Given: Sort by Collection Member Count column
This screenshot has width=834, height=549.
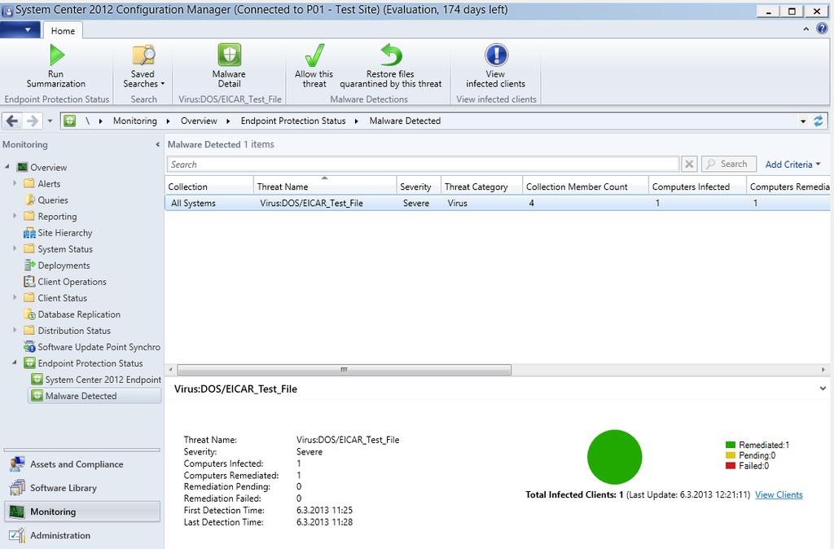Looking at the screenshot, I should (586, 187).
